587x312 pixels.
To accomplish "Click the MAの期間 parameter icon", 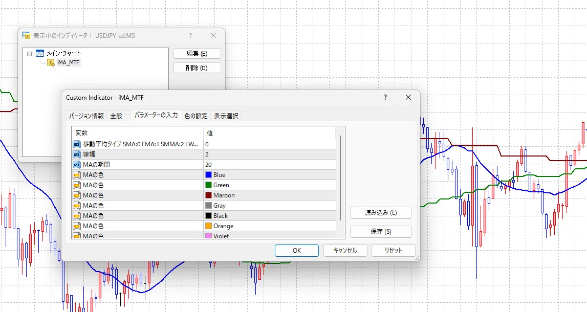I will [76, 165].
